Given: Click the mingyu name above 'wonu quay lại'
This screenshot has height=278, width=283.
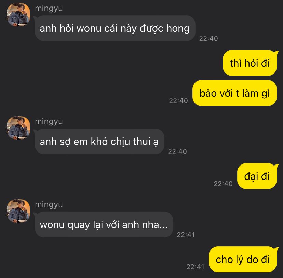Looking at the screenshot, I should pos(49,205).
